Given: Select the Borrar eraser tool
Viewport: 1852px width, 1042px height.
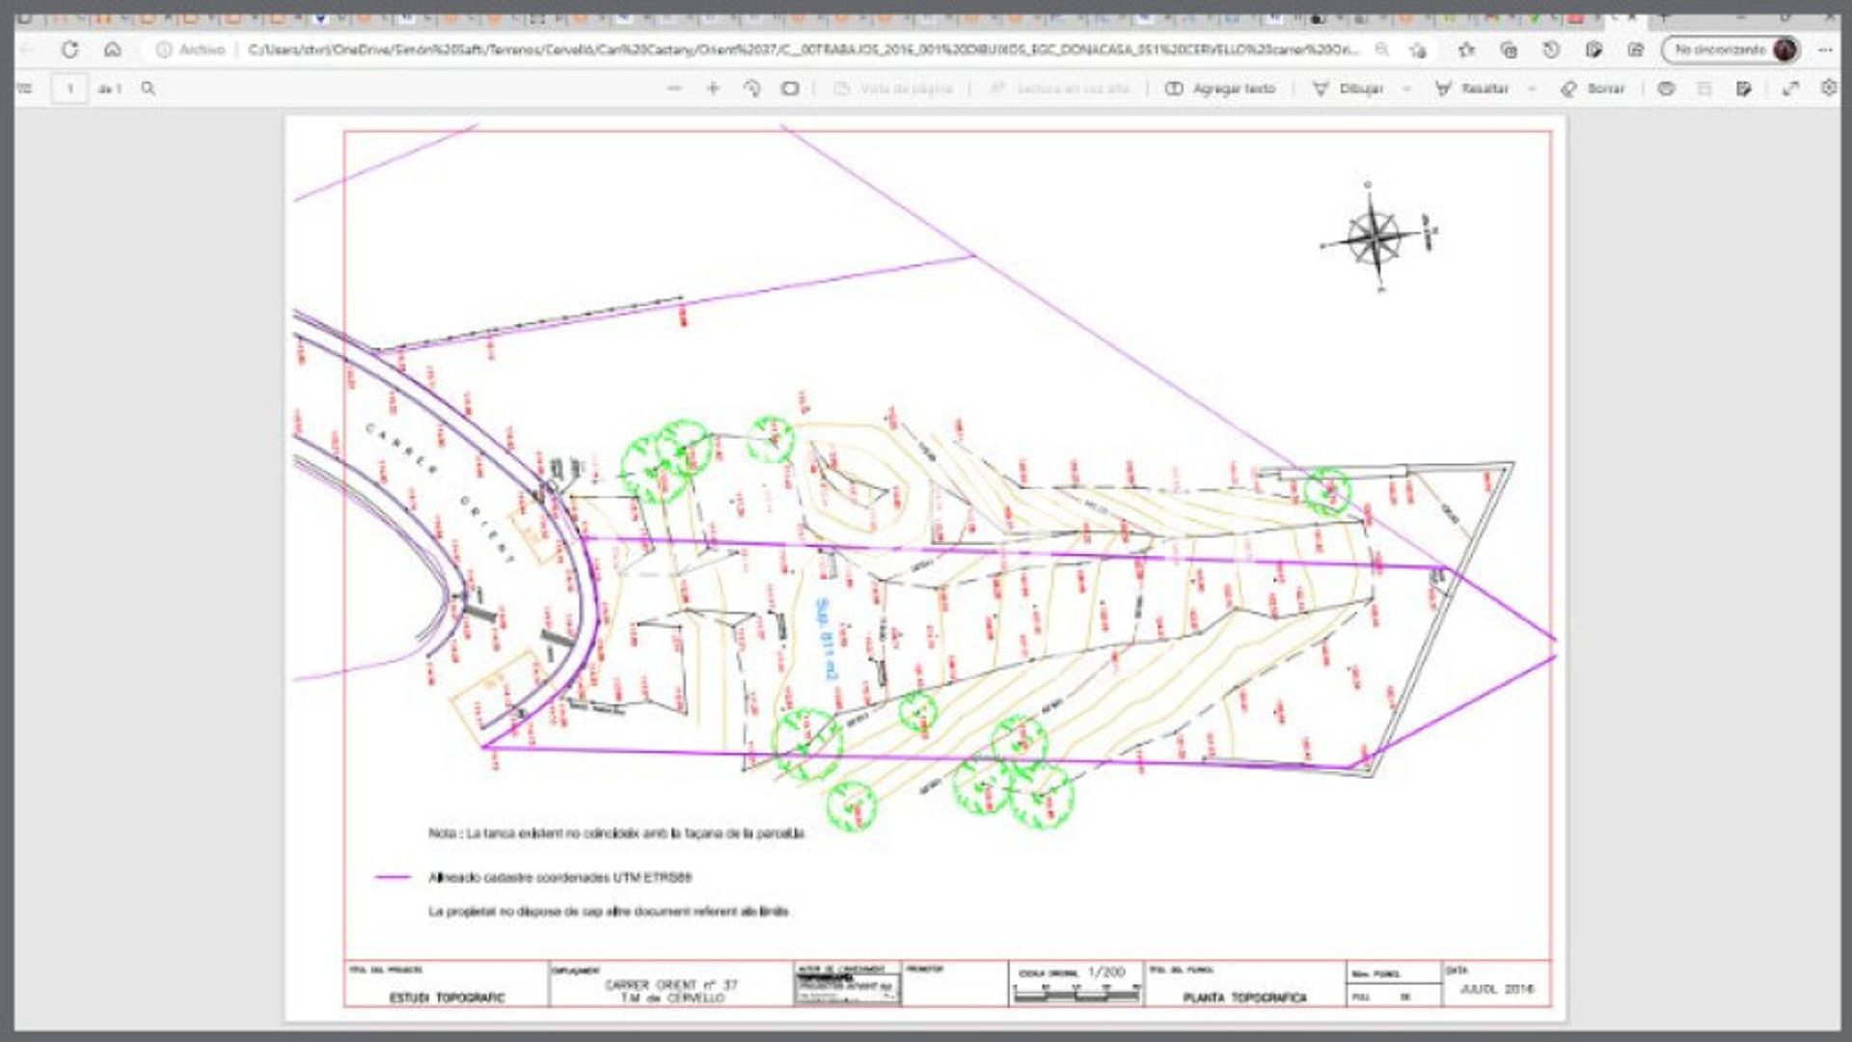Looking at the screenshot, I should [x=1593, y=88].
